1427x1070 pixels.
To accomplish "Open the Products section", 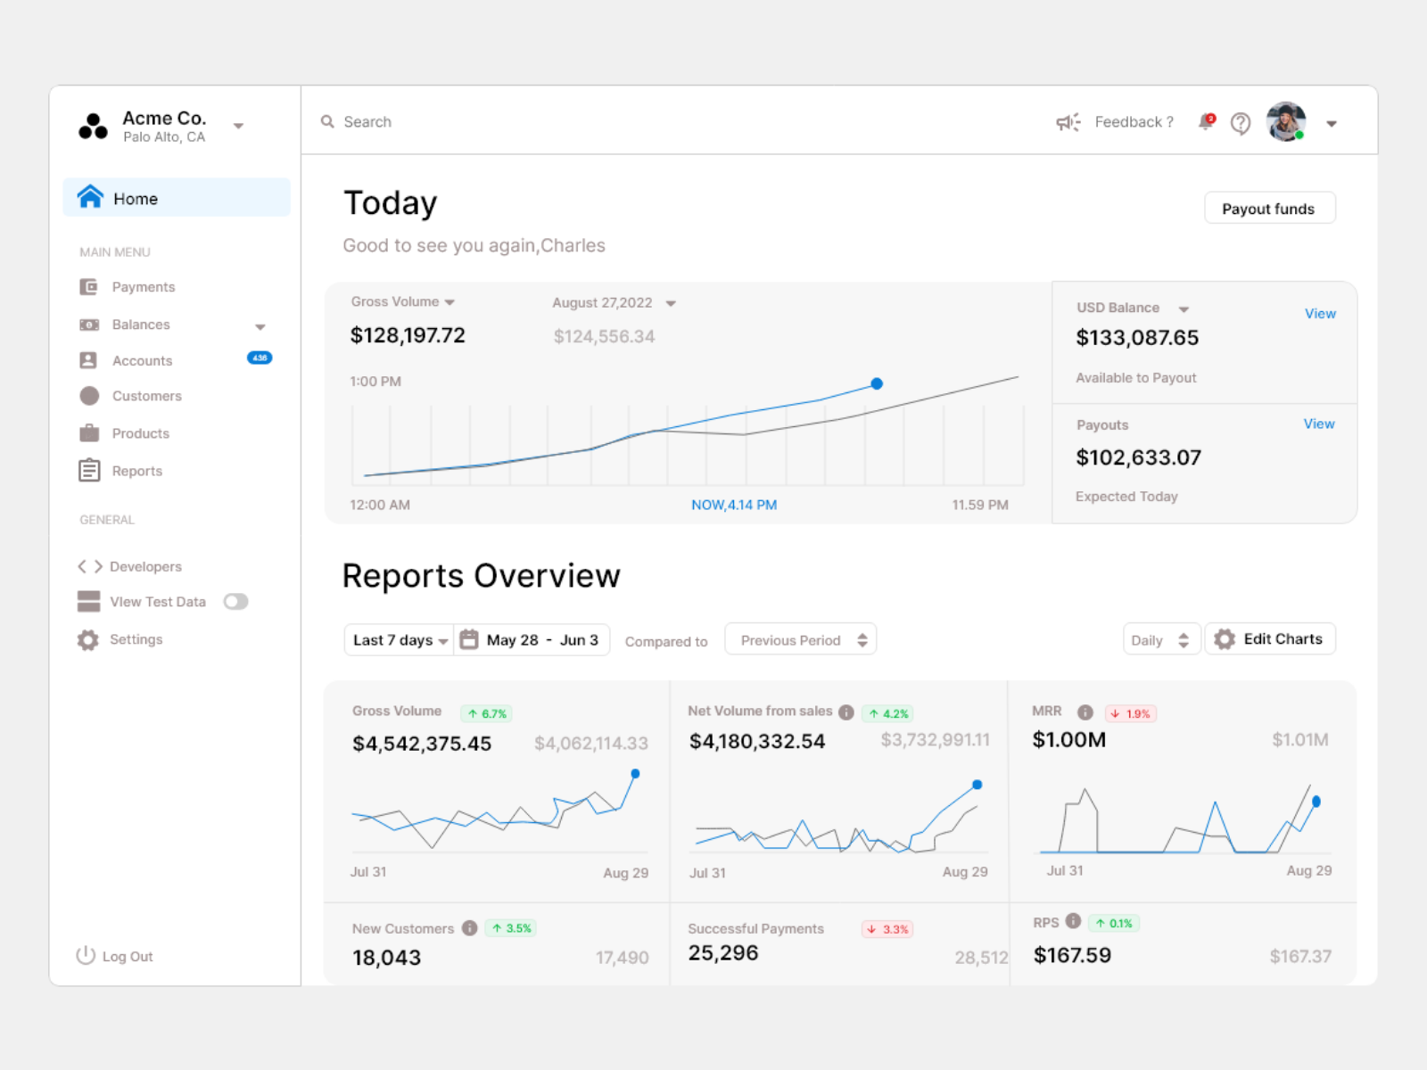I will coord(139,433).
